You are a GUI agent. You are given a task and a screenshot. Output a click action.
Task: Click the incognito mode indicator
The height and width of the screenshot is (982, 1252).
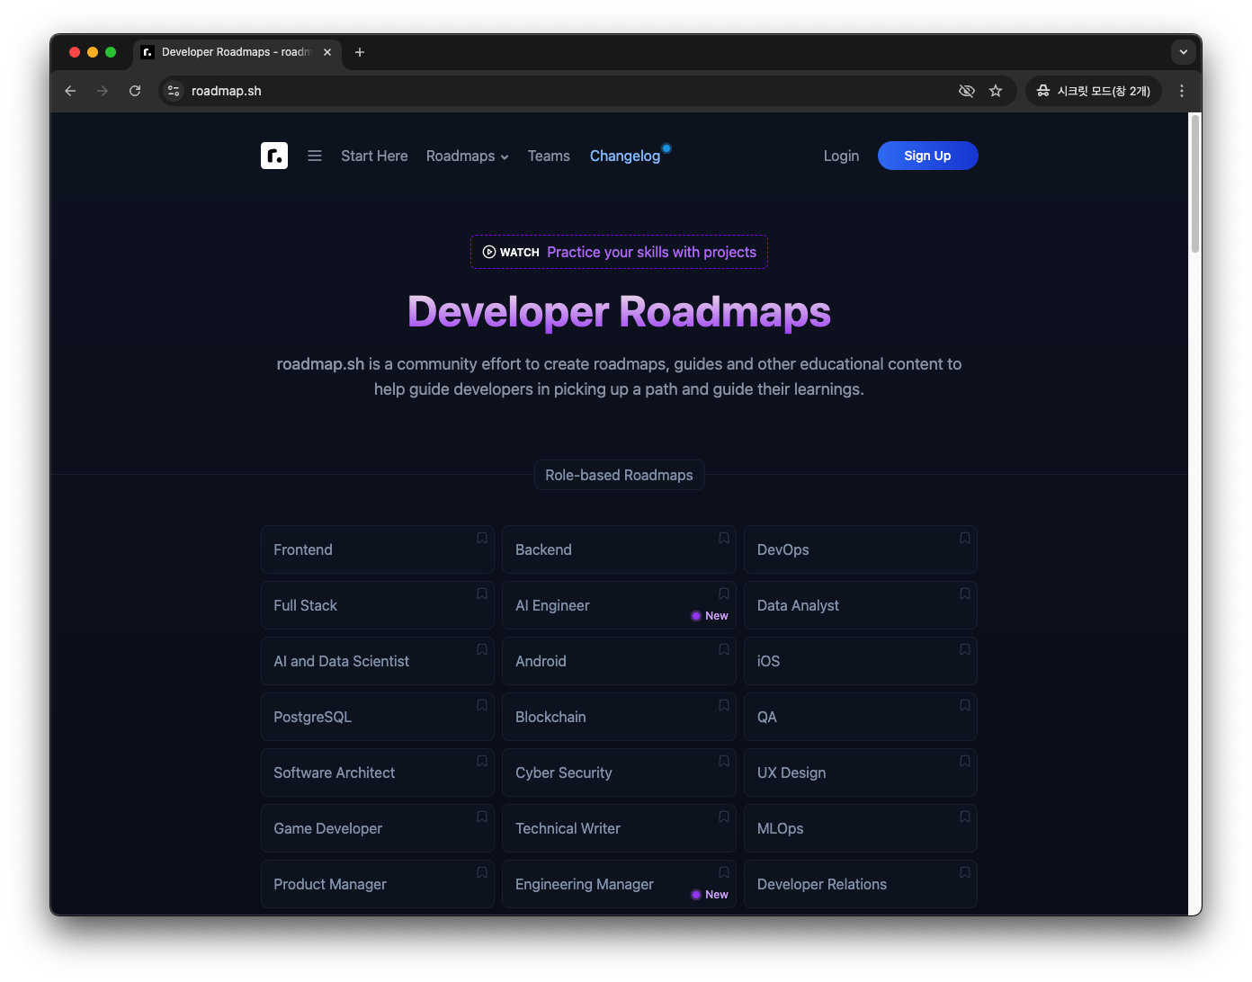[1094, 91]
